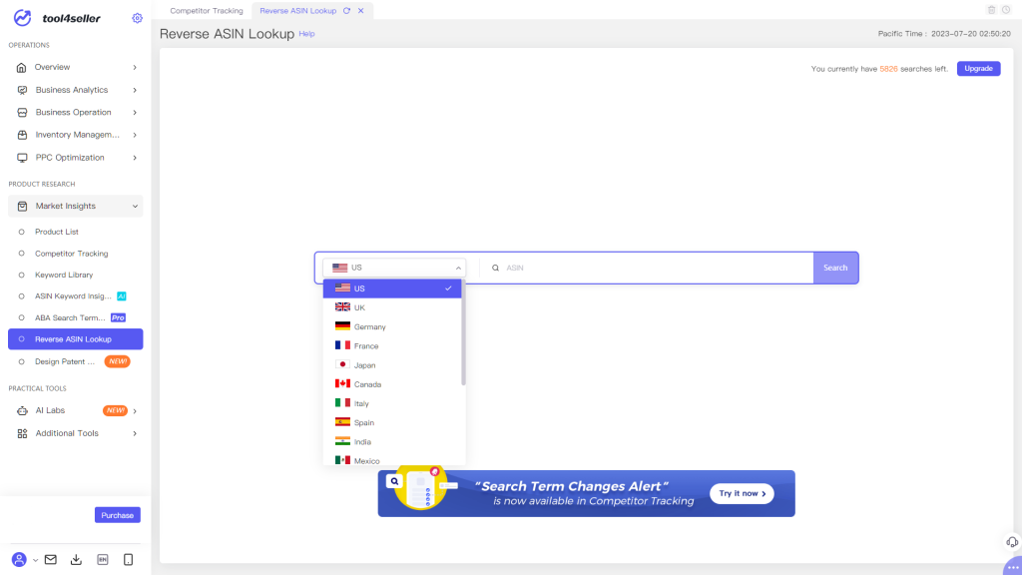Click the EN language icon
This screenshot has width=1022, height=575.
coord(103,559)
